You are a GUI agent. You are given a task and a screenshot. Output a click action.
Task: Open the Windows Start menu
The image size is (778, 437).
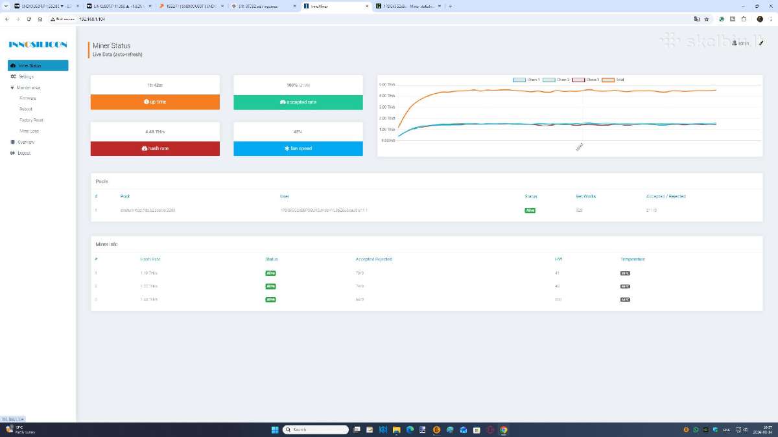pyautogui.click(x=274, y=429)
